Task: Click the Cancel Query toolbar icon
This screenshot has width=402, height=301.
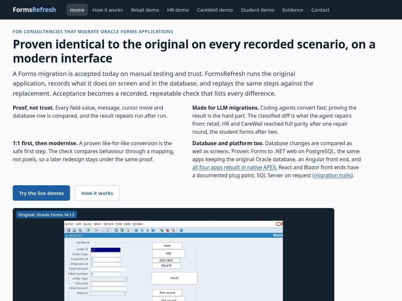Action: (x=128, y=230)
